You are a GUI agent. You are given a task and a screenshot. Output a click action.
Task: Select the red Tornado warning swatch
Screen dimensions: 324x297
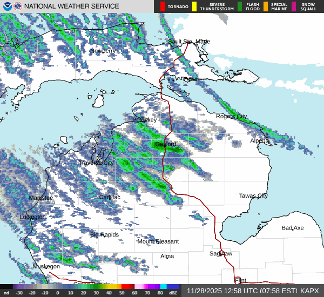[x=163, y=6]
